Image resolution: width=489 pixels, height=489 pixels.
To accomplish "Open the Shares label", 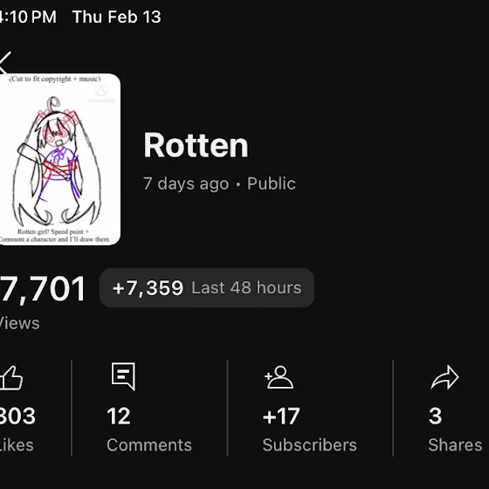I will tap(455, 445).
